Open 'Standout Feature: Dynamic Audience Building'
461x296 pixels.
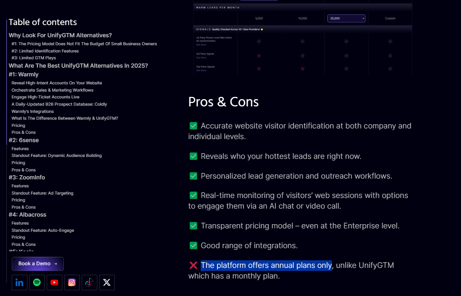click(57, 155)
